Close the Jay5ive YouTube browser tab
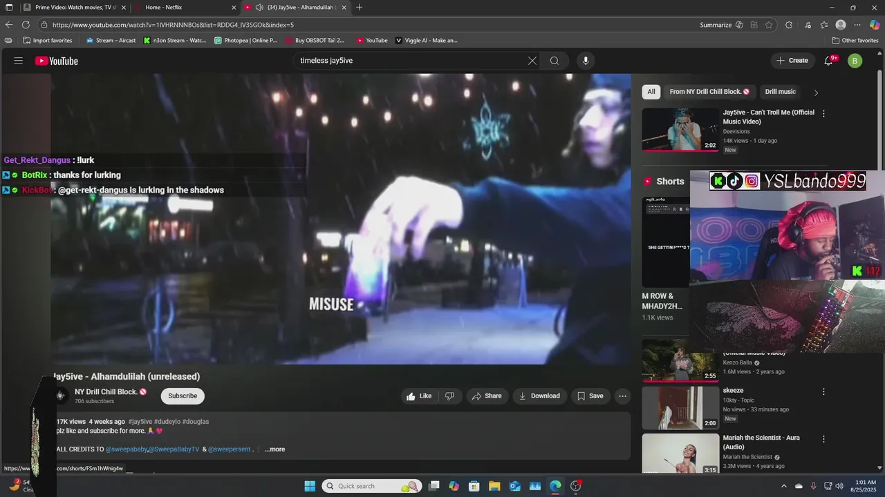The image size is (885, 497). coord(344,7)
